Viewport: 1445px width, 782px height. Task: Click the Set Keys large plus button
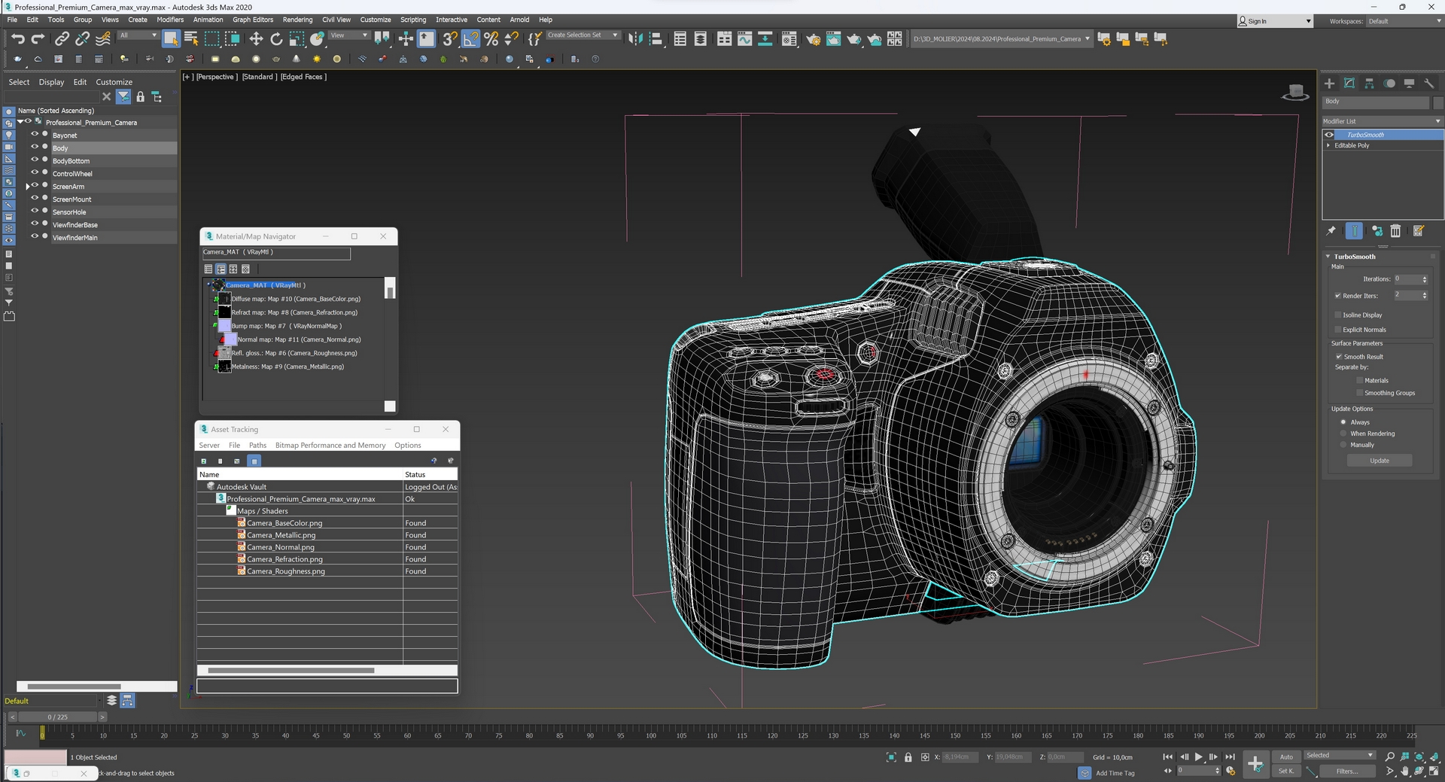coord(1255,764)
